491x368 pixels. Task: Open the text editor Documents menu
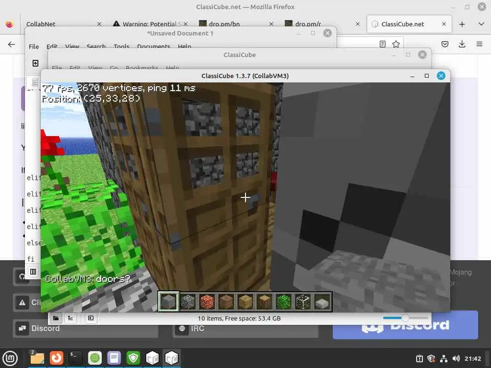pyautogui.click(x=153, y=46)
